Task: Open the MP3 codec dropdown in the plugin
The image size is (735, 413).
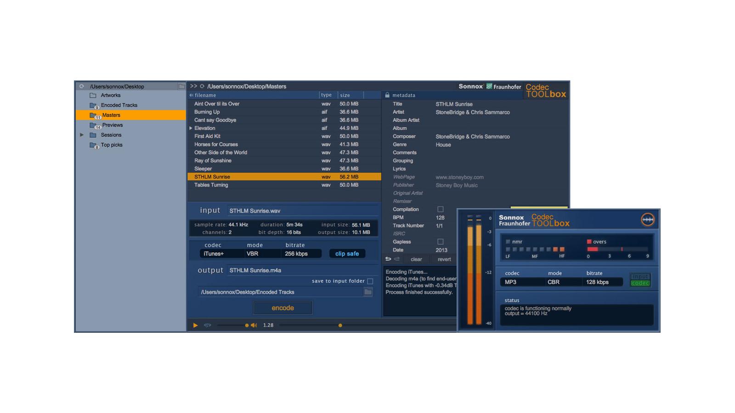Action: [x=523, y=282]
